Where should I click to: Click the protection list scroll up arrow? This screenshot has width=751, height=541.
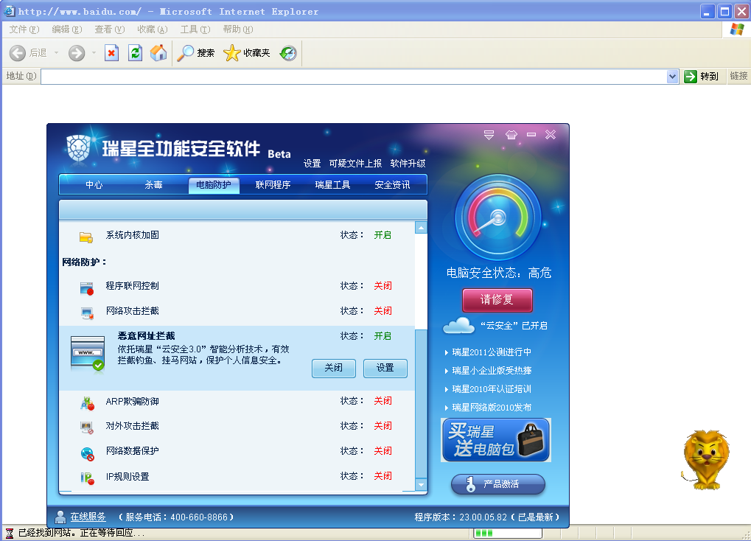tap(421, 228)
